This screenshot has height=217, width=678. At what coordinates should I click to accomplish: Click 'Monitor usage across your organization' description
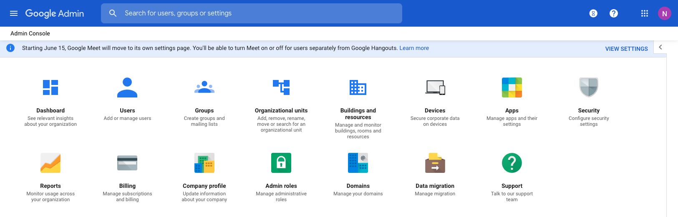coord(50,197)
